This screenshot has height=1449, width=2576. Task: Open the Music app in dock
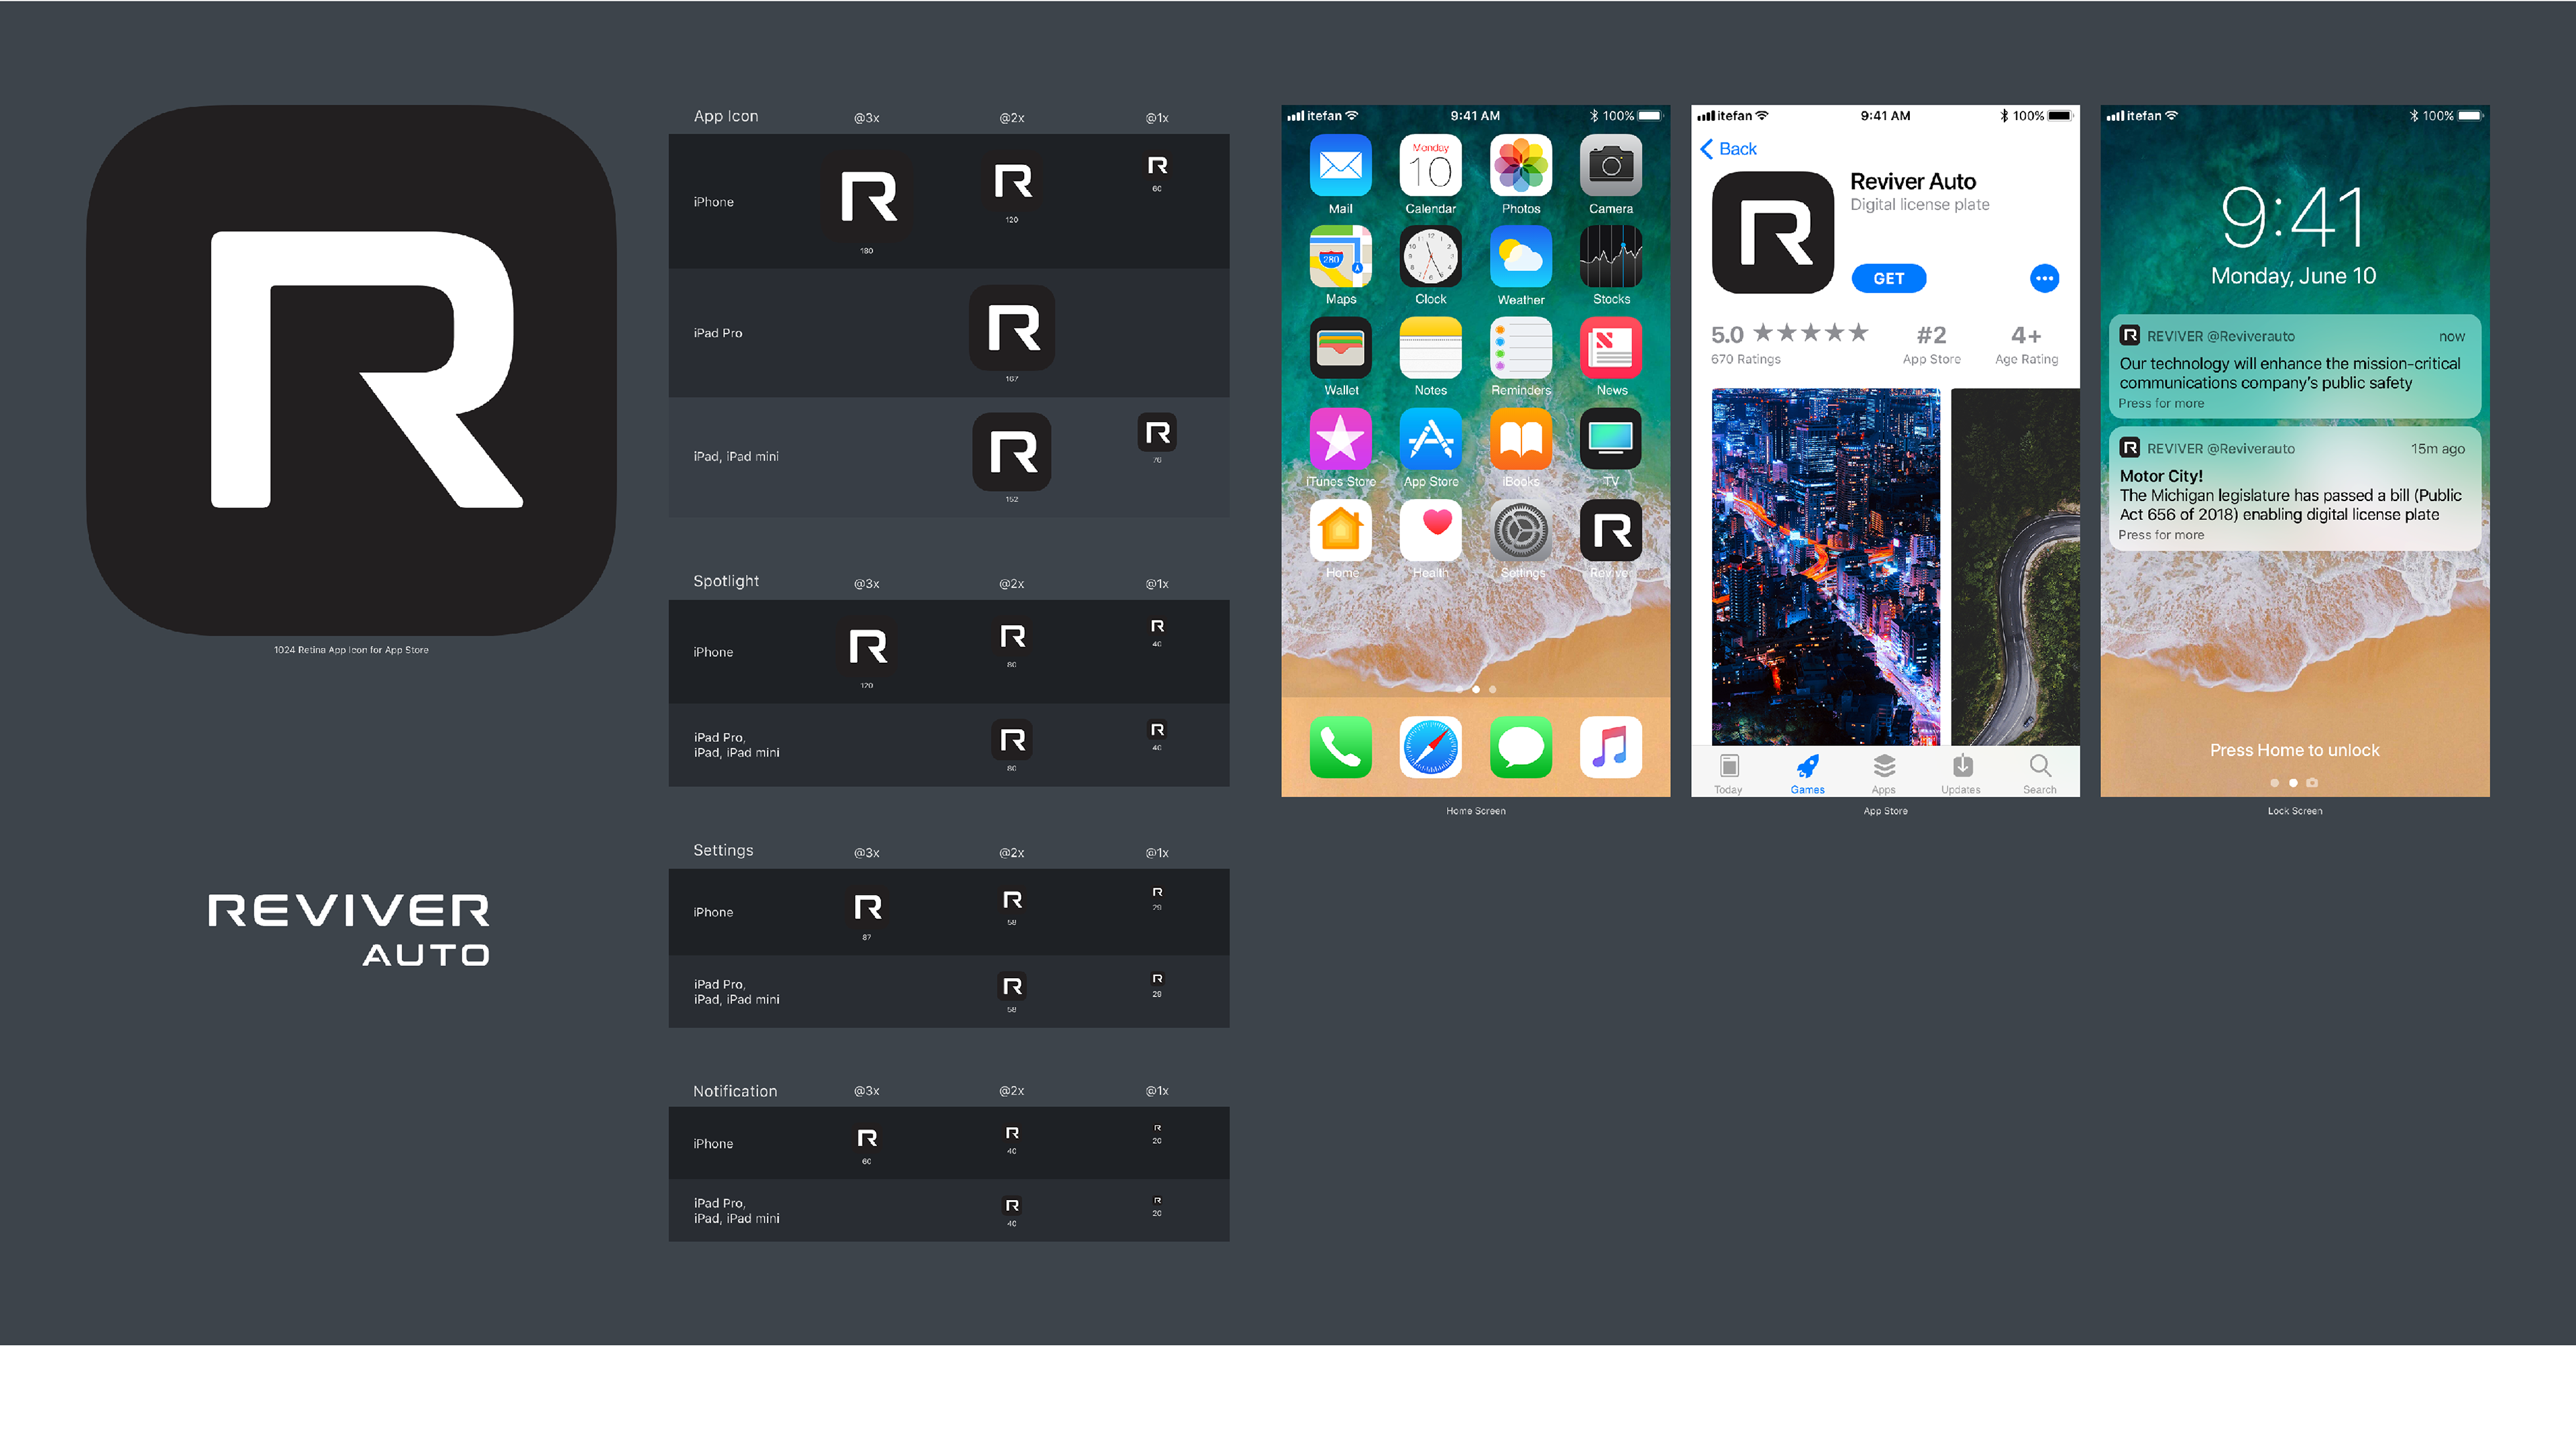(1610, 747)
